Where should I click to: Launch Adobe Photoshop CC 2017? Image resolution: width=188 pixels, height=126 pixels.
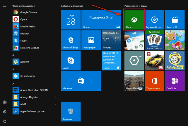click(x=34, y=90)
